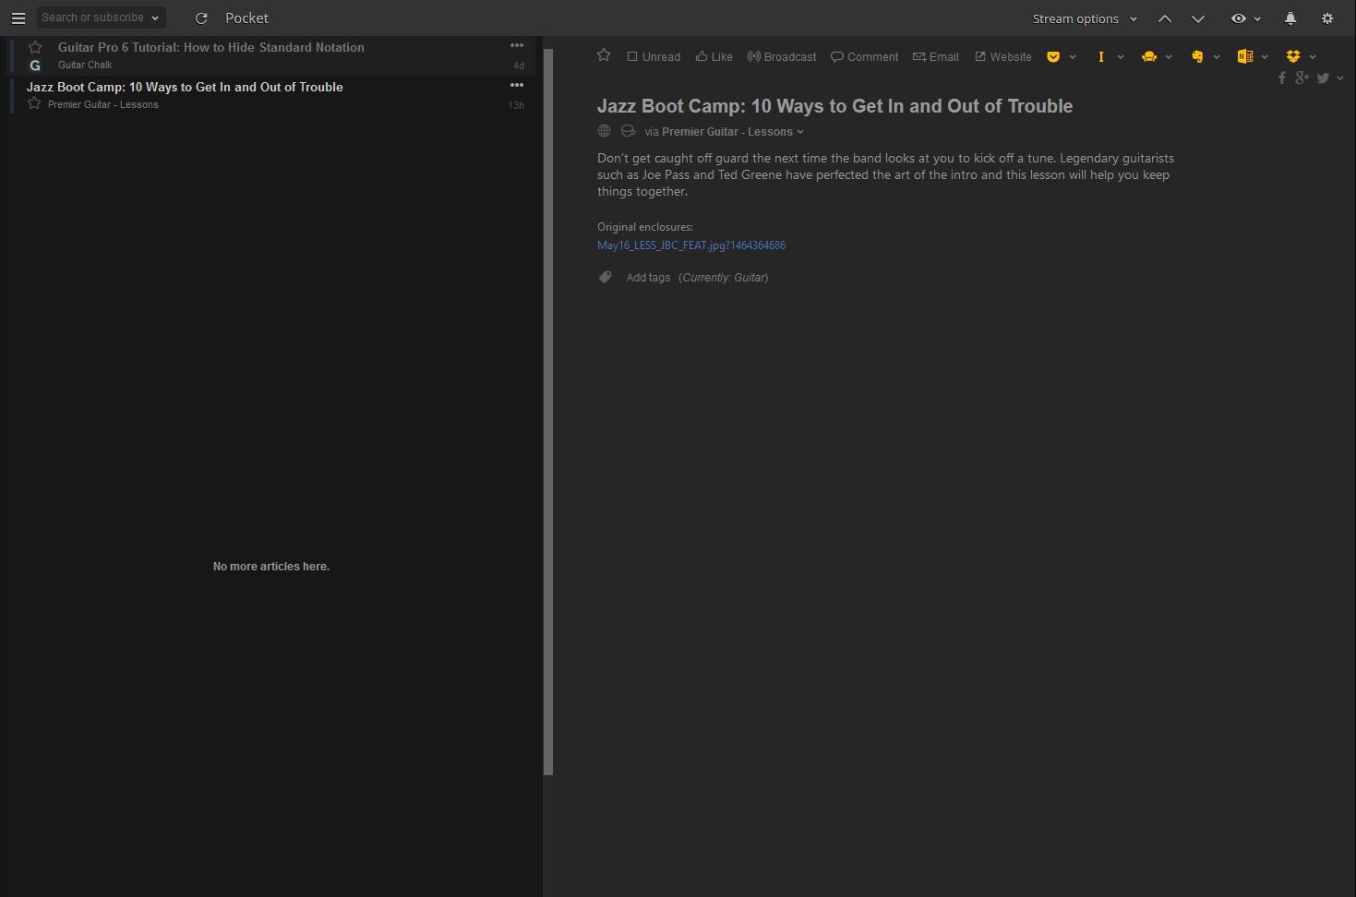
Task: Go to previous article with up arrow
Action: point(1165,18)
